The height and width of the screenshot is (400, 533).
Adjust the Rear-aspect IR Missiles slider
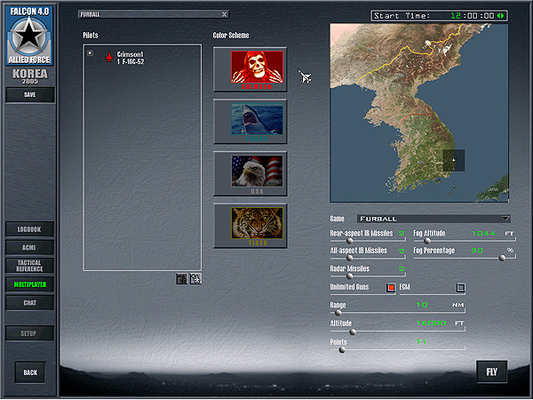point(349,241)
